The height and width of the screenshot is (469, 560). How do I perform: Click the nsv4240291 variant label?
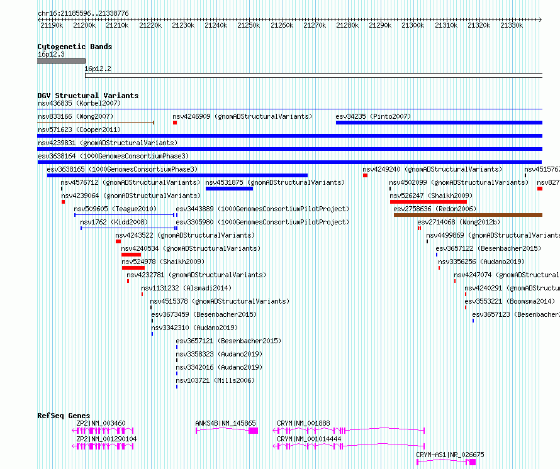[x=512, y=288]
